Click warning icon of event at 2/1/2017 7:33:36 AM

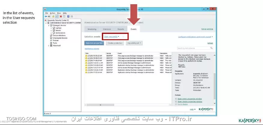click(86, 73)
